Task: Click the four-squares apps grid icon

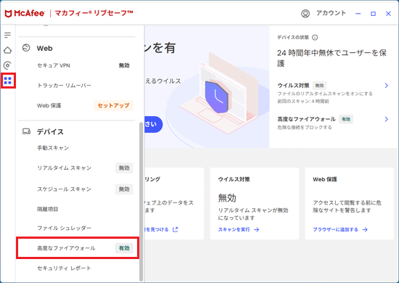Action: 8,81
